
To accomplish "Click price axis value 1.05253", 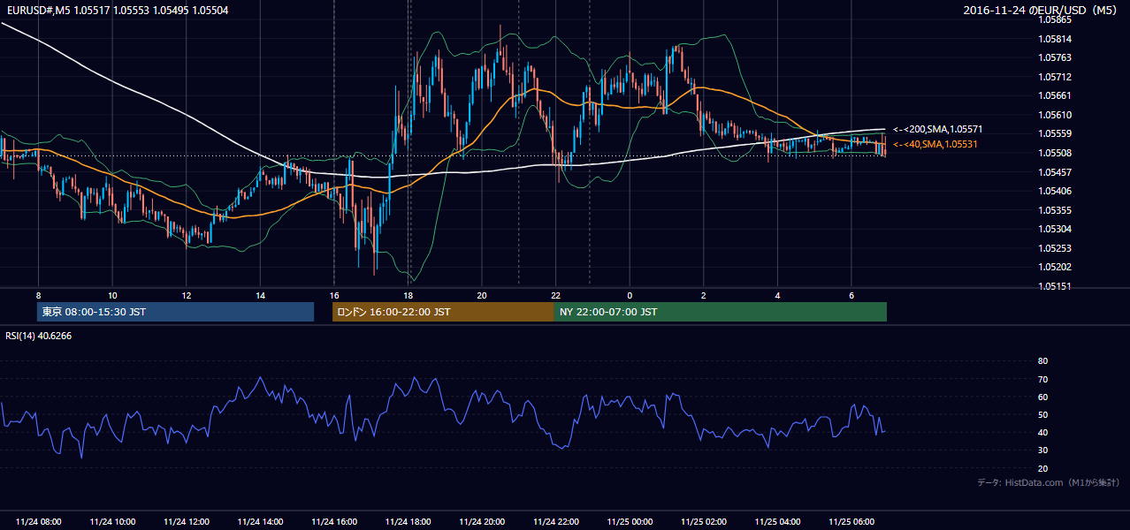I will click(x=1056, y=248).
